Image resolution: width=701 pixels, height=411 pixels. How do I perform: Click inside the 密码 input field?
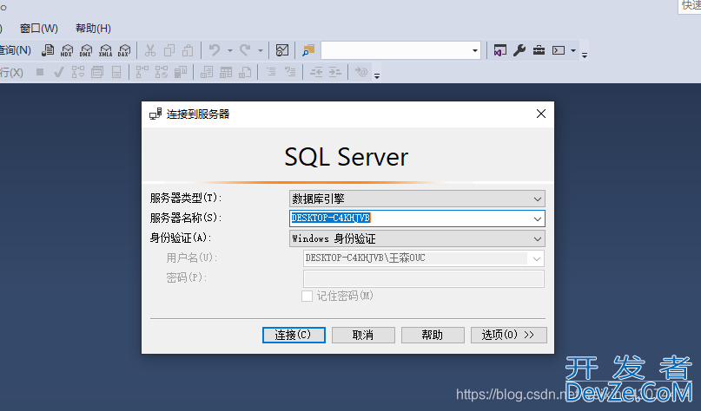click(424, 278)
